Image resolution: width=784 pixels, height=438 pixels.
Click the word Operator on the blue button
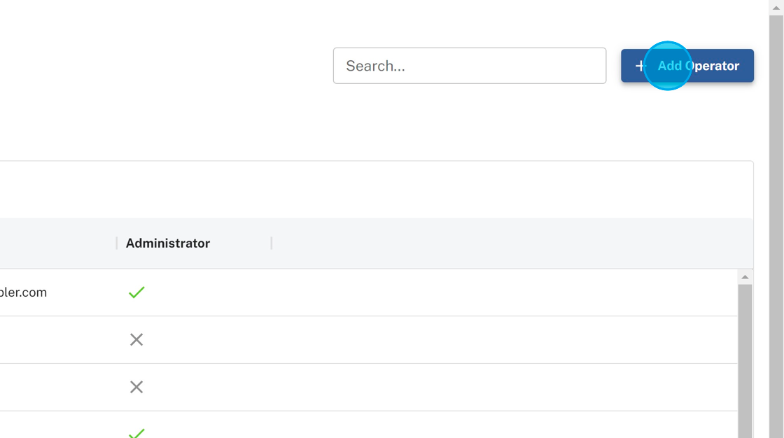pyautogui.click(x=713, y=66)
